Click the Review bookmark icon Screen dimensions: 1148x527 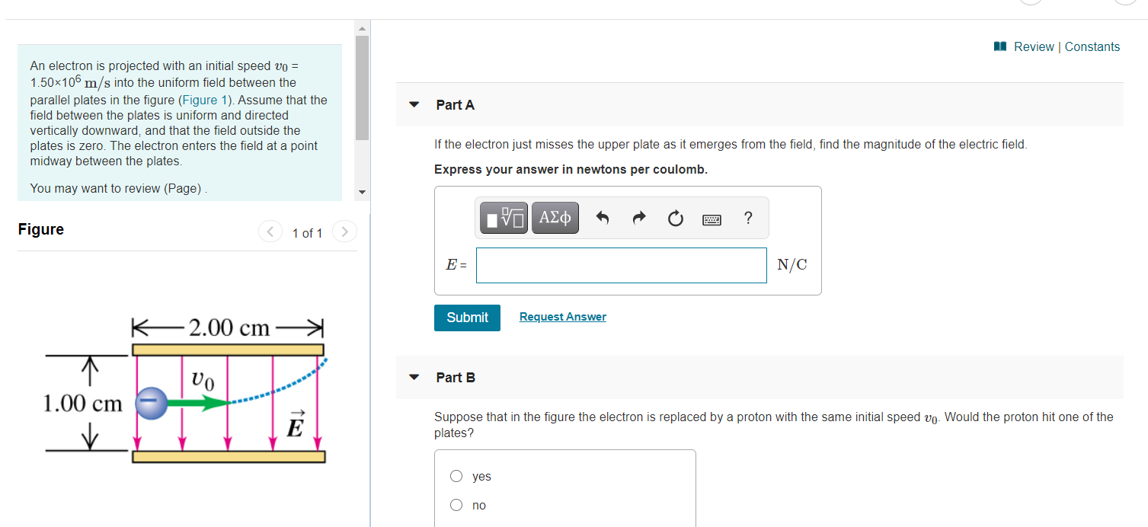tap(999, 46)
